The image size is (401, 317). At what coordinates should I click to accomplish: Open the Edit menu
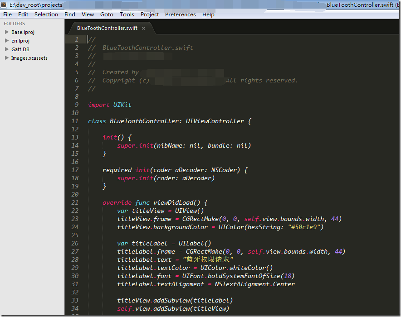(x=23, y=14)
